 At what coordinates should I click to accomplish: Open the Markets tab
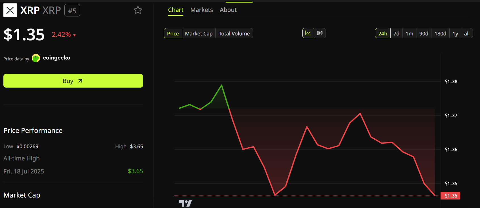point(202,10)
